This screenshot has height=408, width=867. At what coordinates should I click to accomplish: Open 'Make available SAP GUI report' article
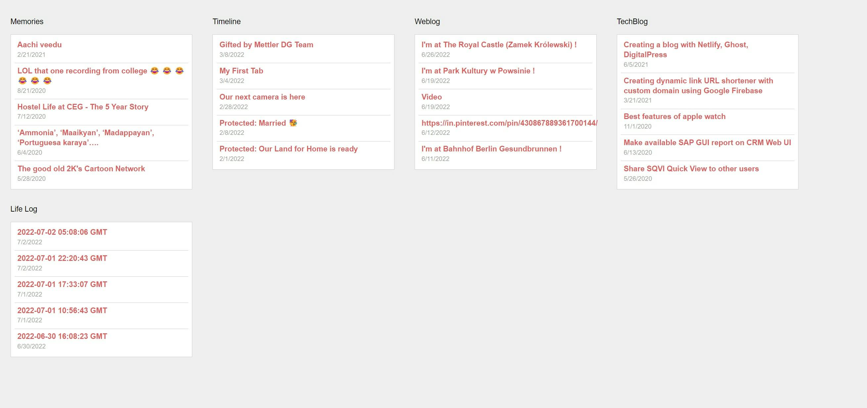[x=707, y=143]
